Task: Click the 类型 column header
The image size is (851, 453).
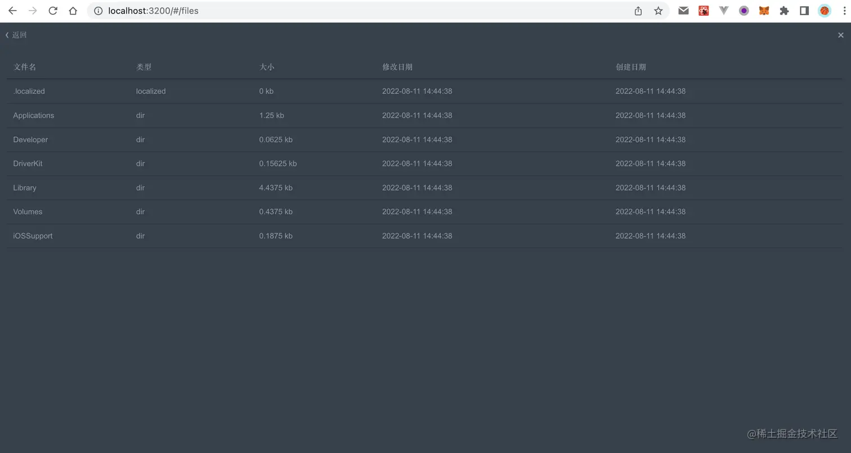Action: click(x=144, y=67)
